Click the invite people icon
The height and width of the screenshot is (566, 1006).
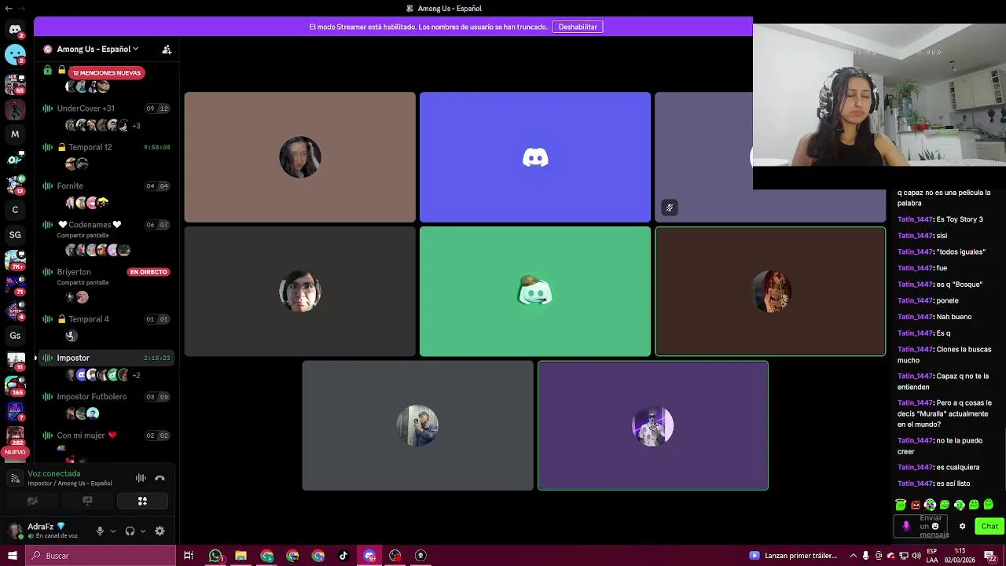(167, 49)
